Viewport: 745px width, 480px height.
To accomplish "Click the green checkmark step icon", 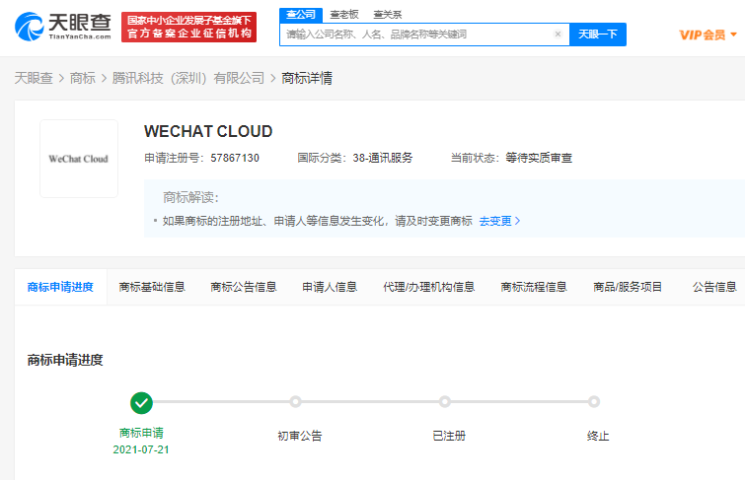I will (x=142, y=402).
